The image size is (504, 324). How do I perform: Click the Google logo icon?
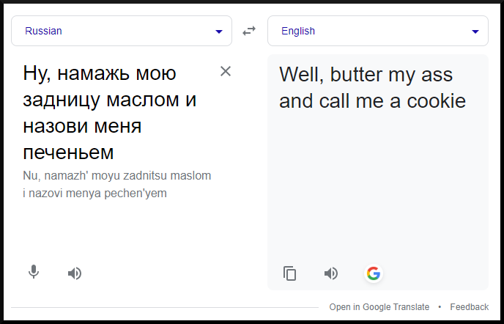coord(374,273)
